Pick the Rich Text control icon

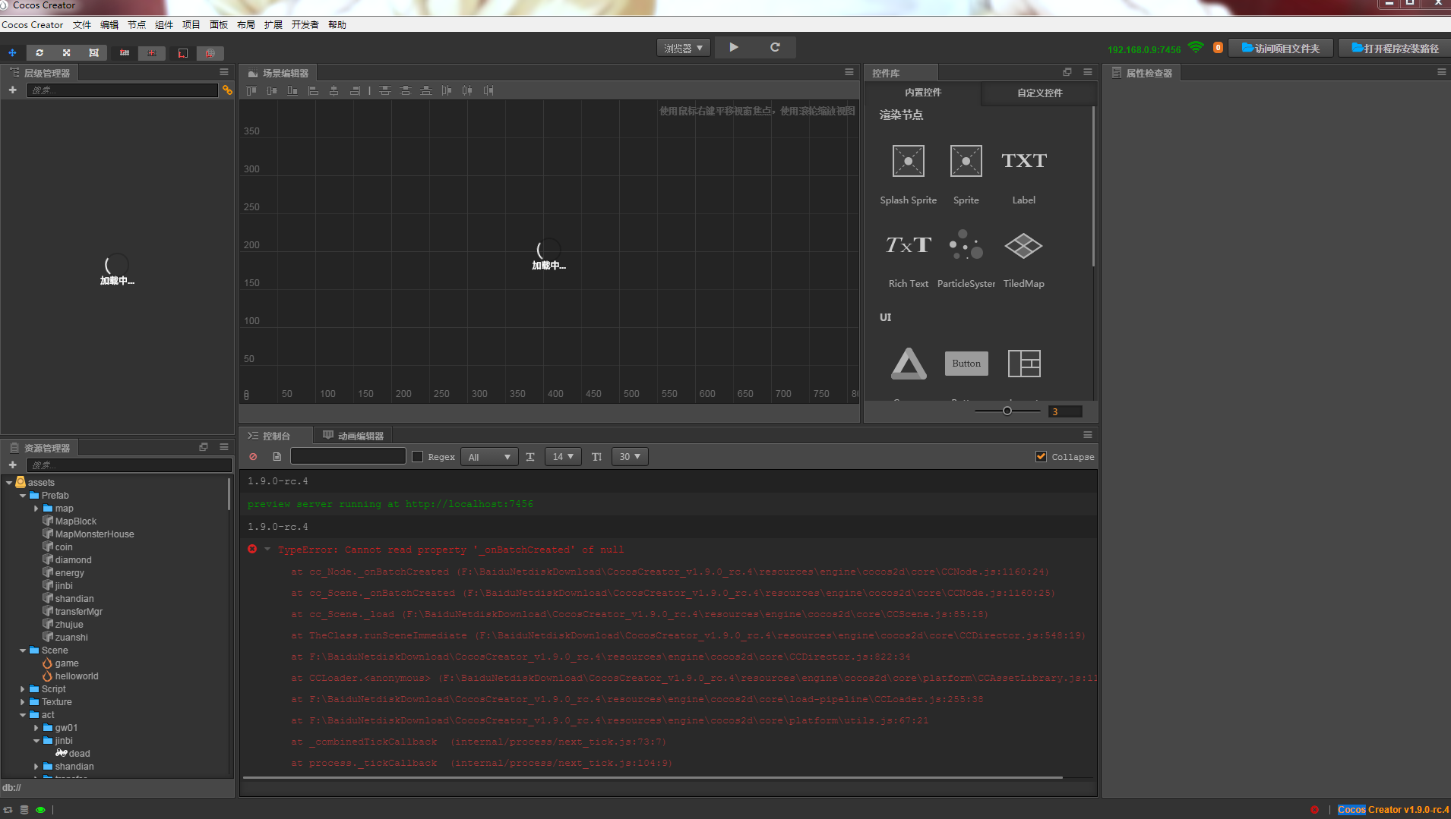(x=909, y=245)
